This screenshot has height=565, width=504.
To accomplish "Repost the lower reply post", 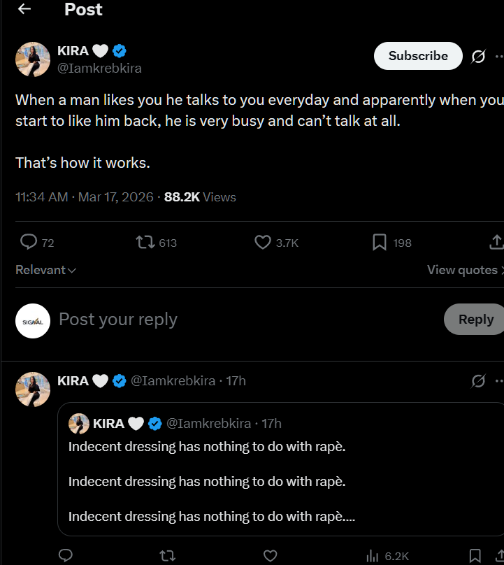I will 168,555.
